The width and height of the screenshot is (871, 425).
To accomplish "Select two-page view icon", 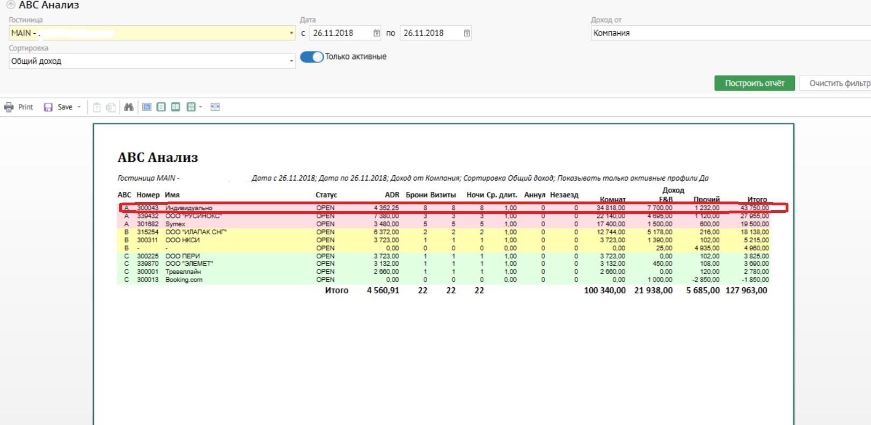I will pyautogui.click(x=175, y=107).
